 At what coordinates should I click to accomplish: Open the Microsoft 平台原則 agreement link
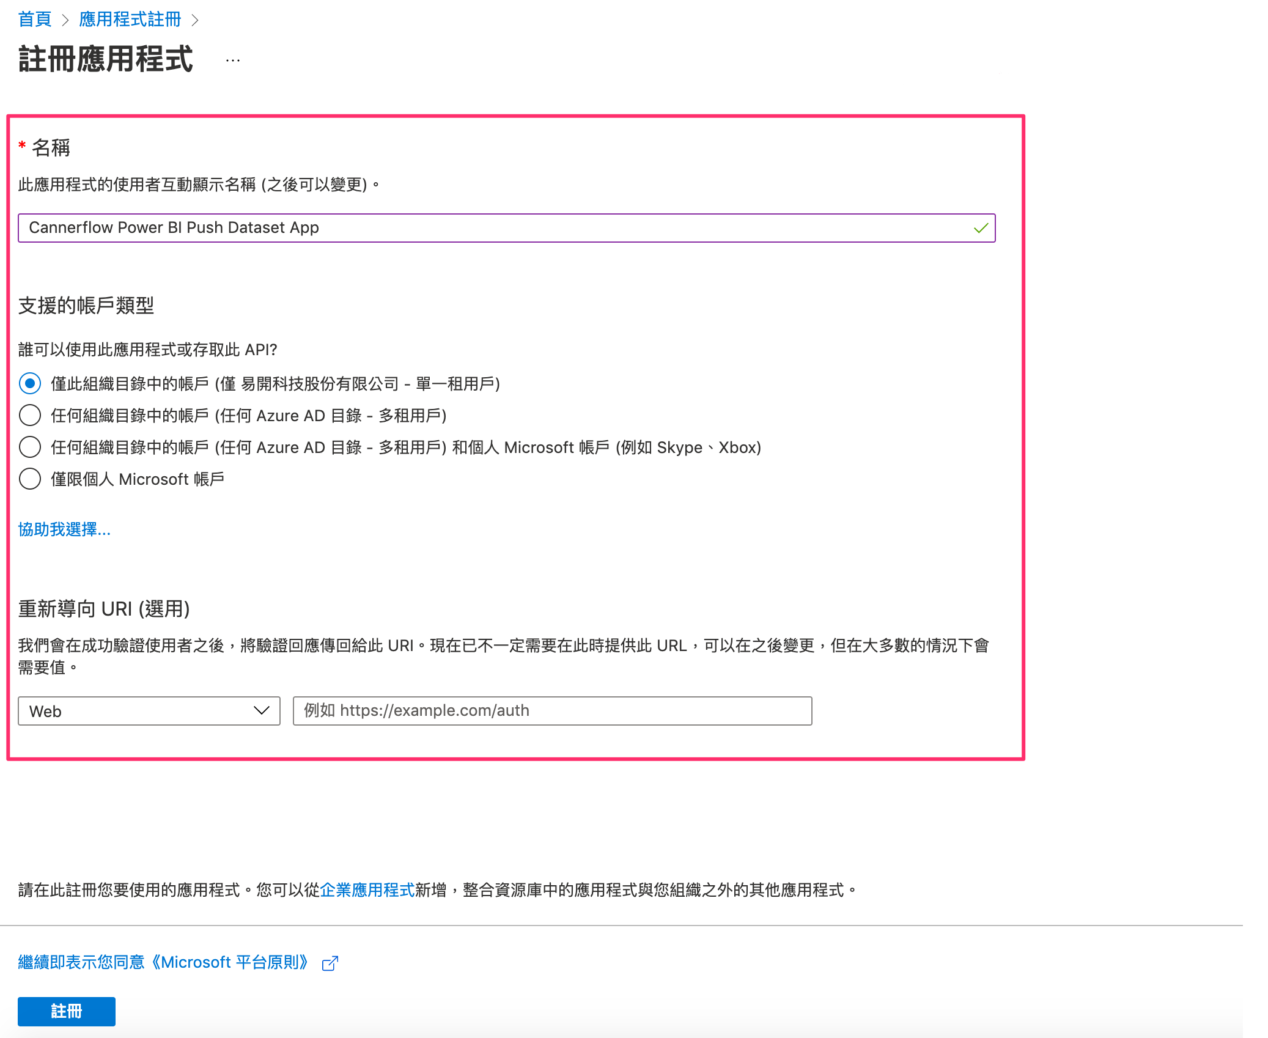[164, 962]
